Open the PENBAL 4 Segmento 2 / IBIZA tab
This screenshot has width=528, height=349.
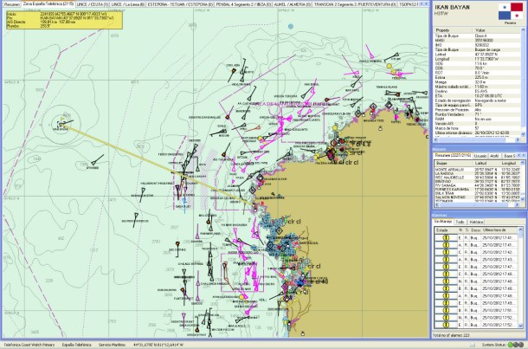(243, 4)
